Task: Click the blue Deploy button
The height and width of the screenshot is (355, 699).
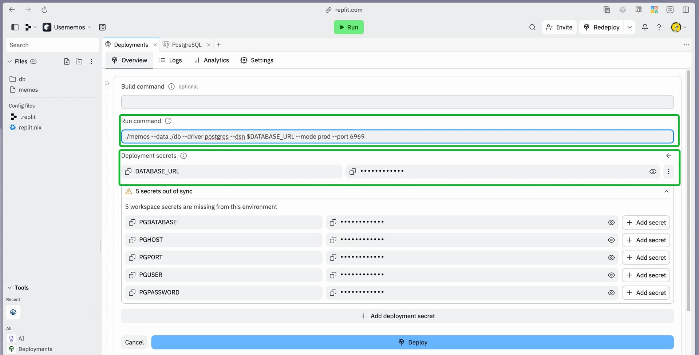Action: coord(412,342)
